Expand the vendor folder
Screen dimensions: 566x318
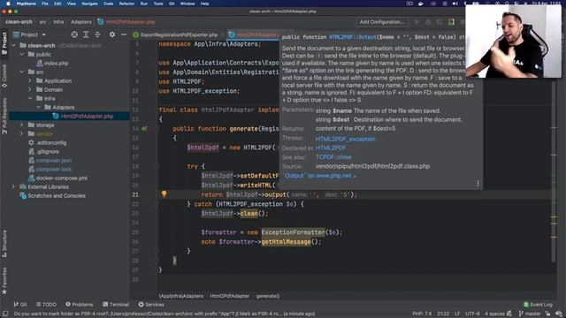(x=22, y=133)
